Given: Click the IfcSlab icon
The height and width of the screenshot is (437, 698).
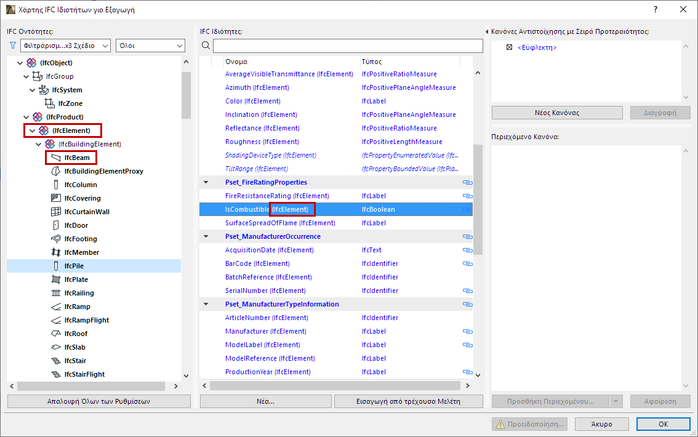Looking at the screenshot, I should 56,347.
